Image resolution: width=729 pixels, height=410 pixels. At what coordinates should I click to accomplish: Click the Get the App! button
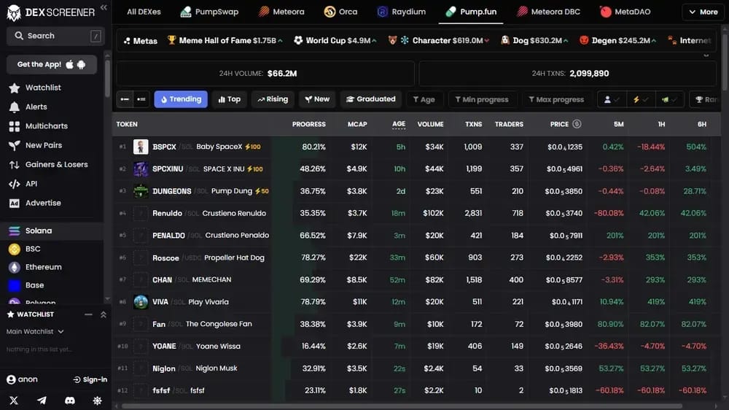tap(52, 64)
